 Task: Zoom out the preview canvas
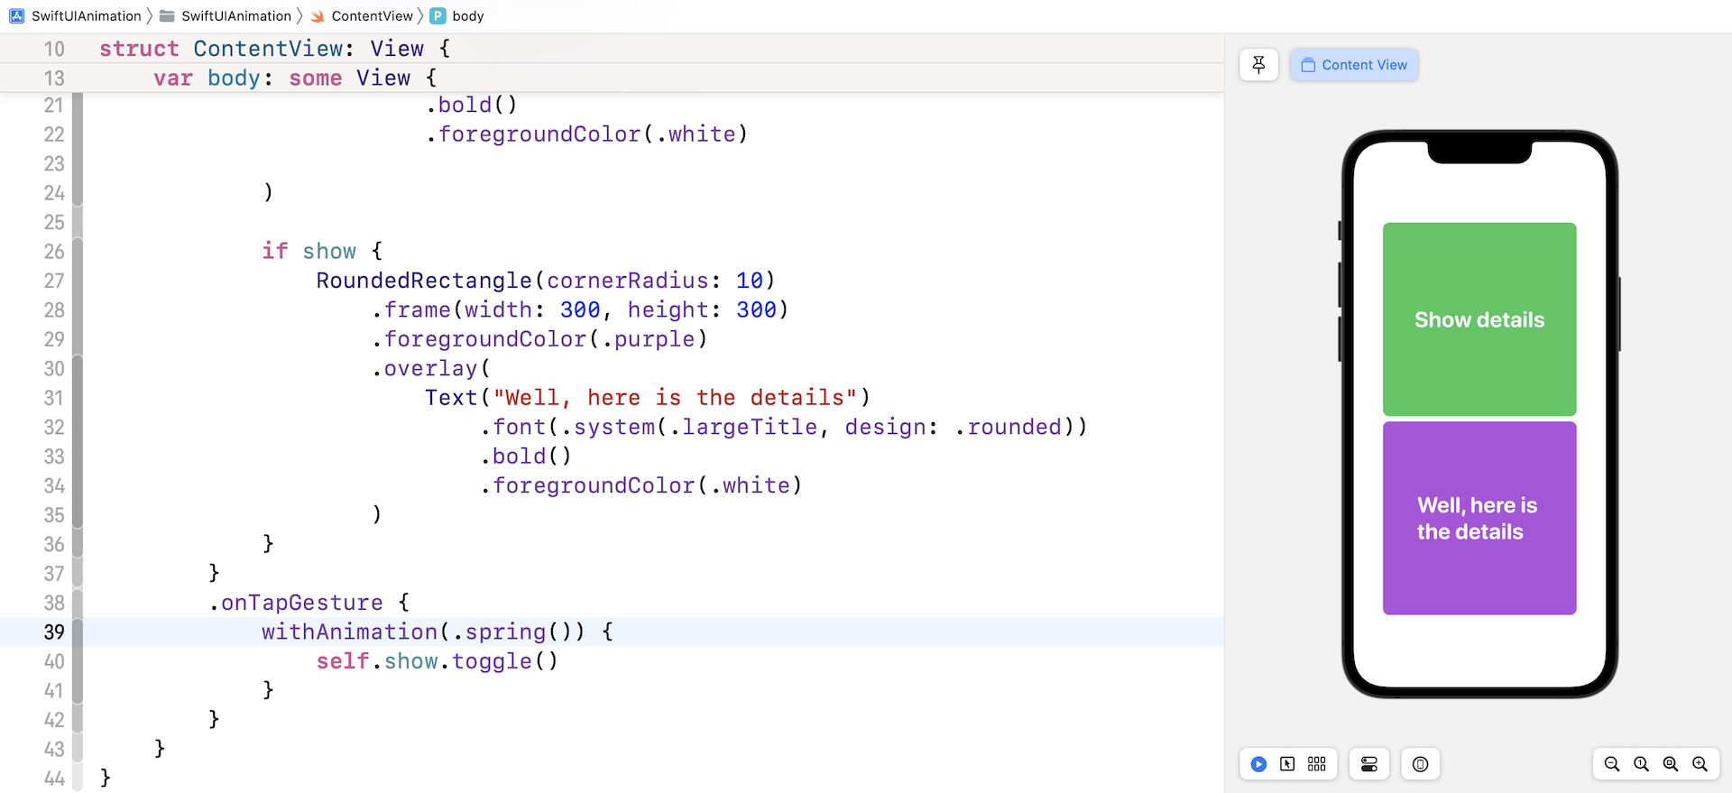point(1612,764)
